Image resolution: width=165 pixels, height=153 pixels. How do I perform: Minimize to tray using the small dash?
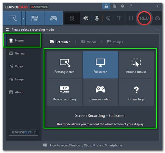click(140, 7)
